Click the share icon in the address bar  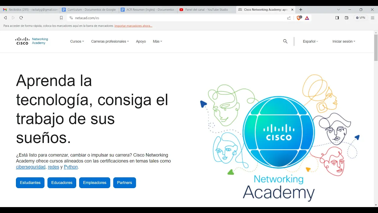tap(289, 18)
